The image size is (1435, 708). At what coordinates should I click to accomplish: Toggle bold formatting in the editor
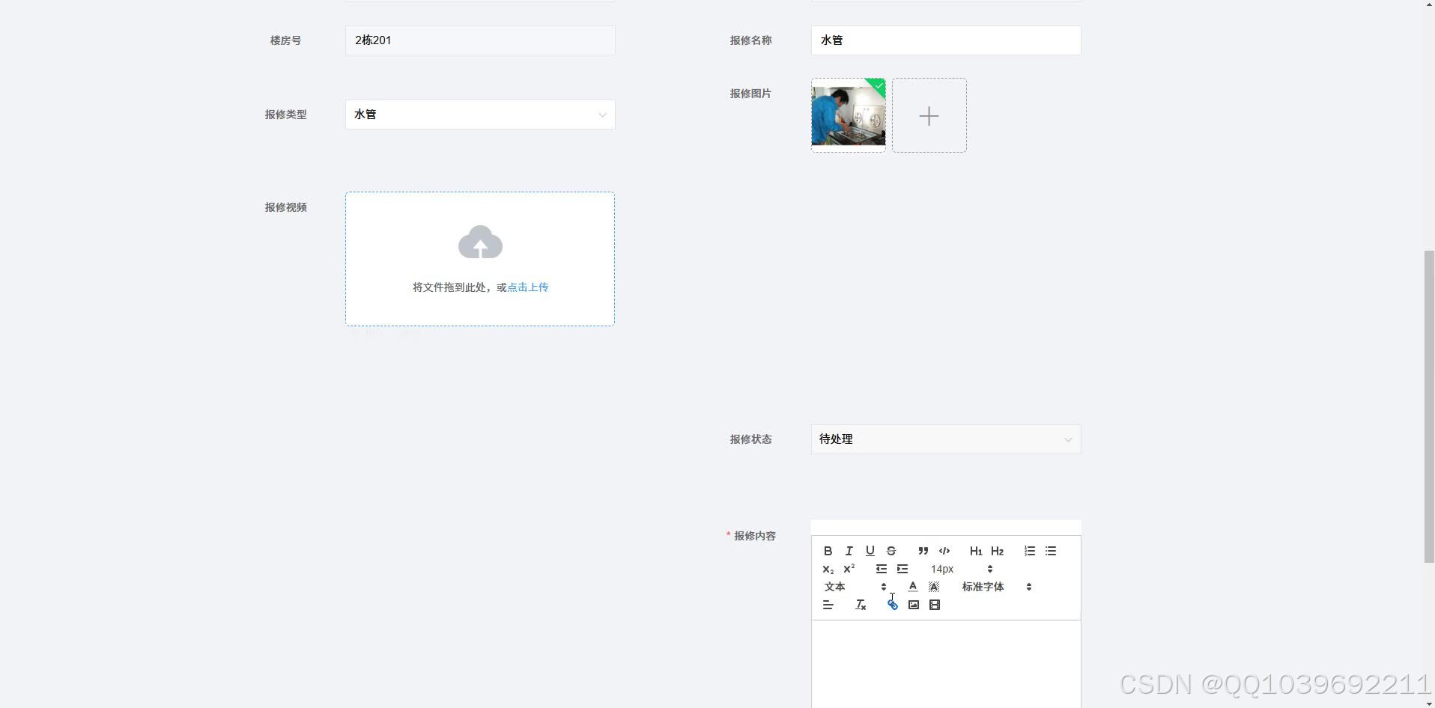[x=828, y=551]
